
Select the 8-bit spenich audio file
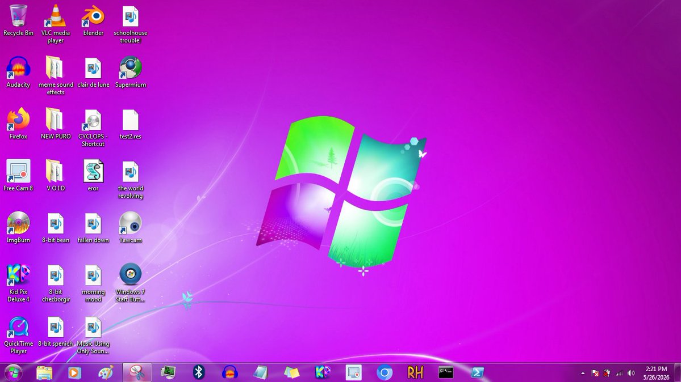click(x=56, y=331)
